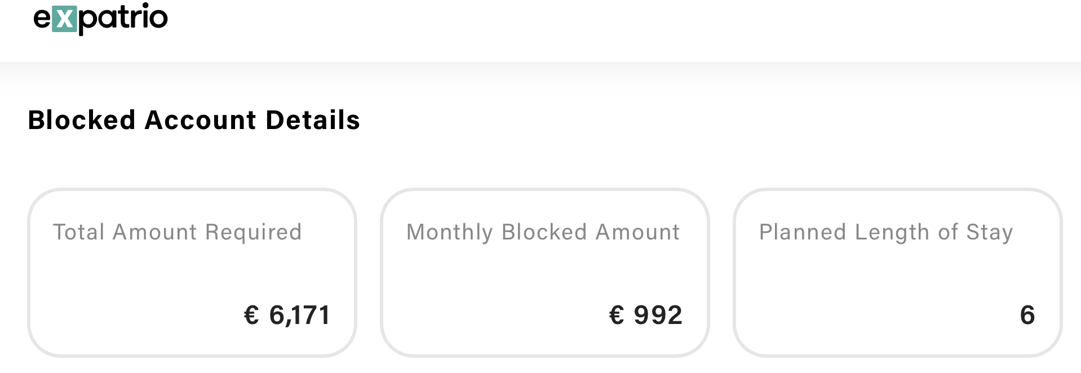The width and height of the screenshot is (1081, 373).
Task: Click the word "Monthly" in second card
Action: (x=449, y=232)
